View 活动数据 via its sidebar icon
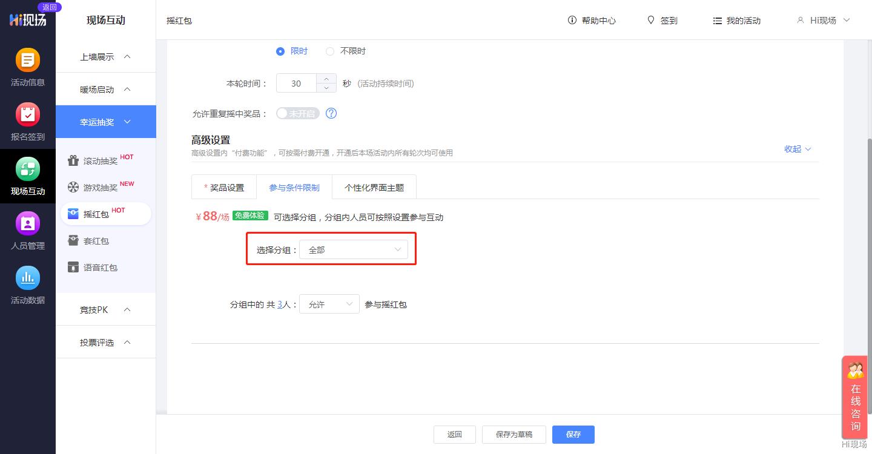The height and width of the screenshot is (454, 872). point(28,285)
